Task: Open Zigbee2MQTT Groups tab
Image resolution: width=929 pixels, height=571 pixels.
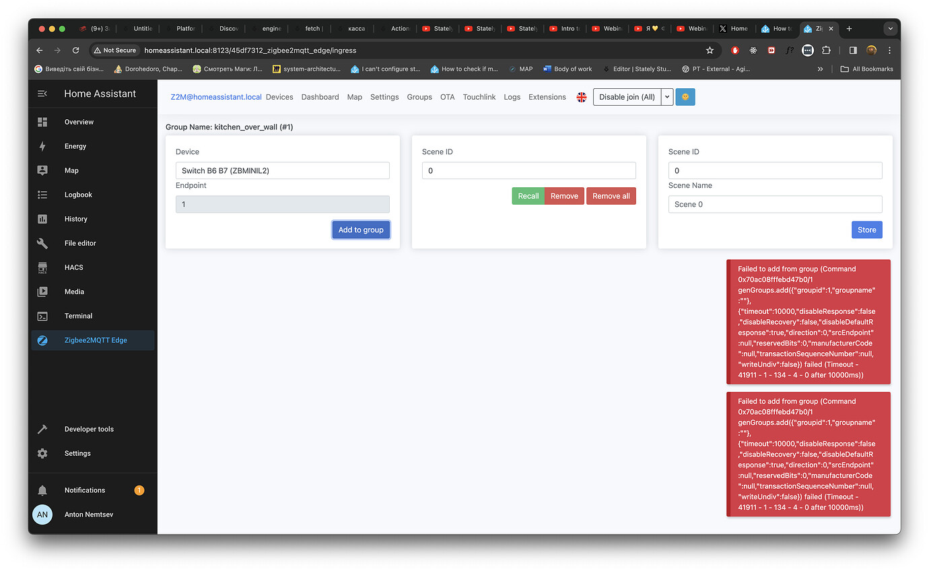Action: [419, 97]
